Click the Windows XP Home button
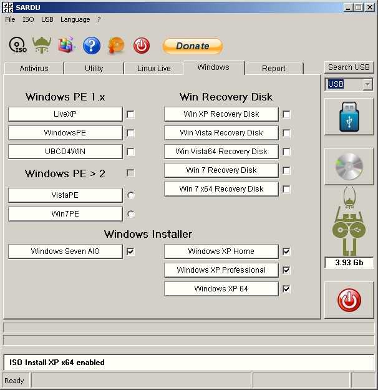 [x=221, y=251]
